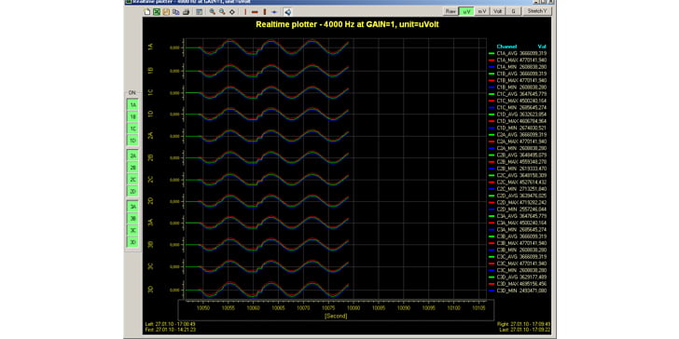Toggle channel 1A on/off button

[133, 104]
